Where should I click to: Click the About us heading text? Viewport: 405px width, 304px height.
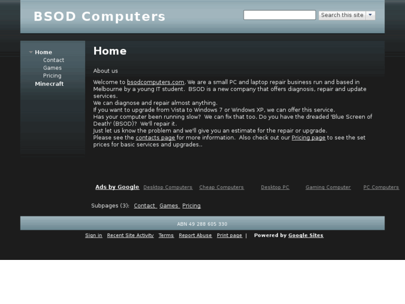point(105,71)
